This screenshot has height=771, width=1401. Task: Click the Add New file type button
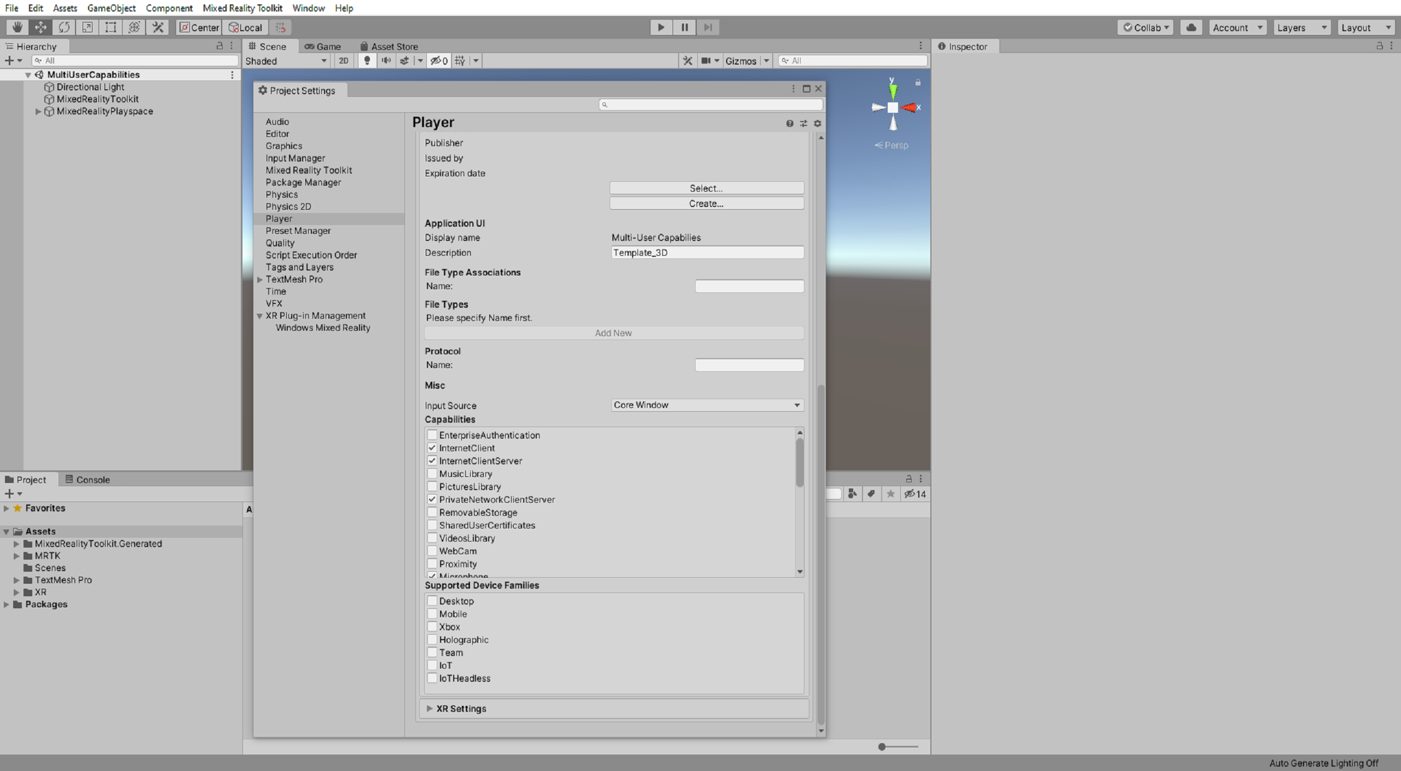[x=613, y=332]
